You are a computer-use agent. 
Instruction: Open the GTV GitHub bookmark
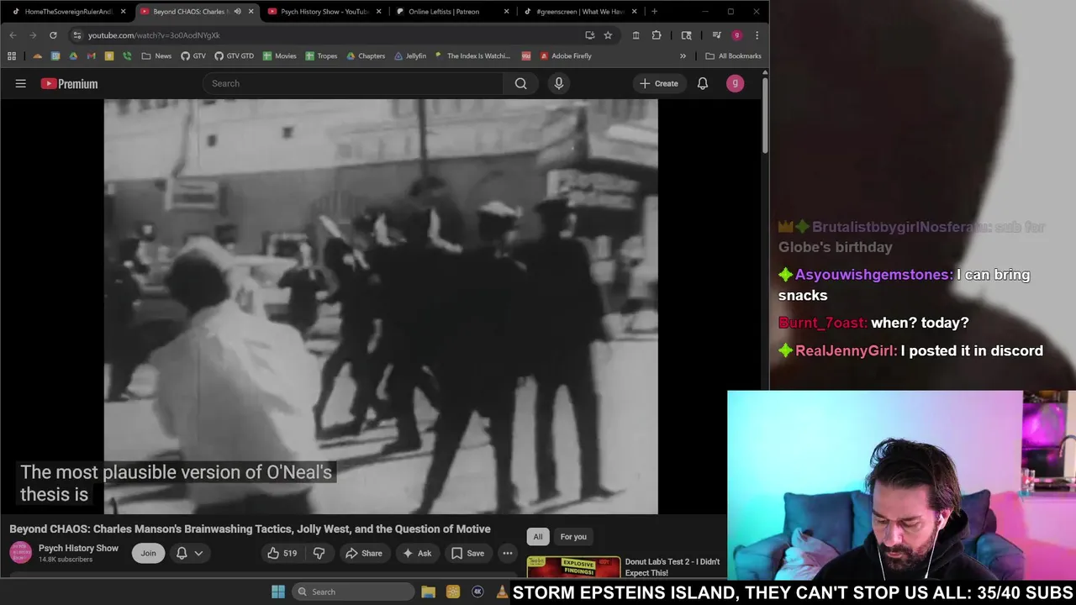[193, 56]
